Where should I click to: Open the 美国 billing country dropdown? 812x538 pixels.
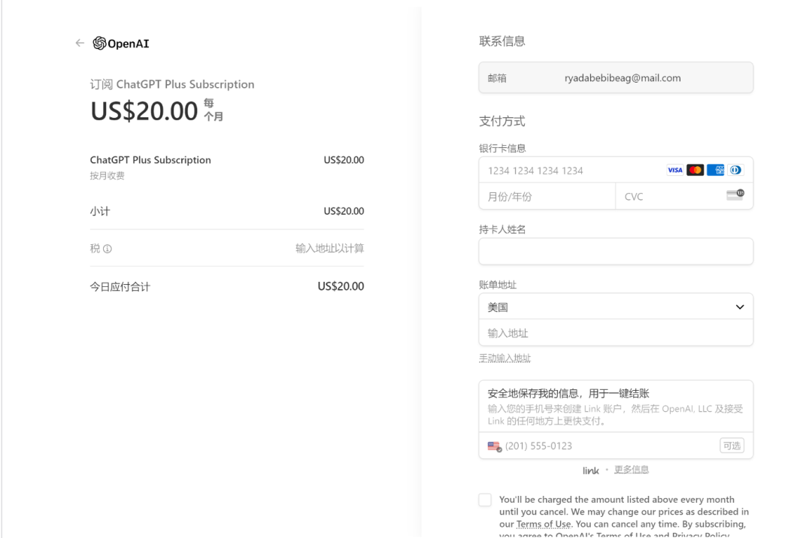[x=609, y=307]
